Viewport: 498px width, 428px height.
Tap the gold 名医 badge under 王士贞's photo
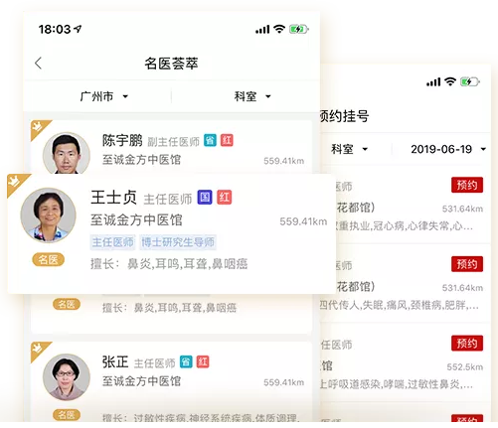pos(49,260)
